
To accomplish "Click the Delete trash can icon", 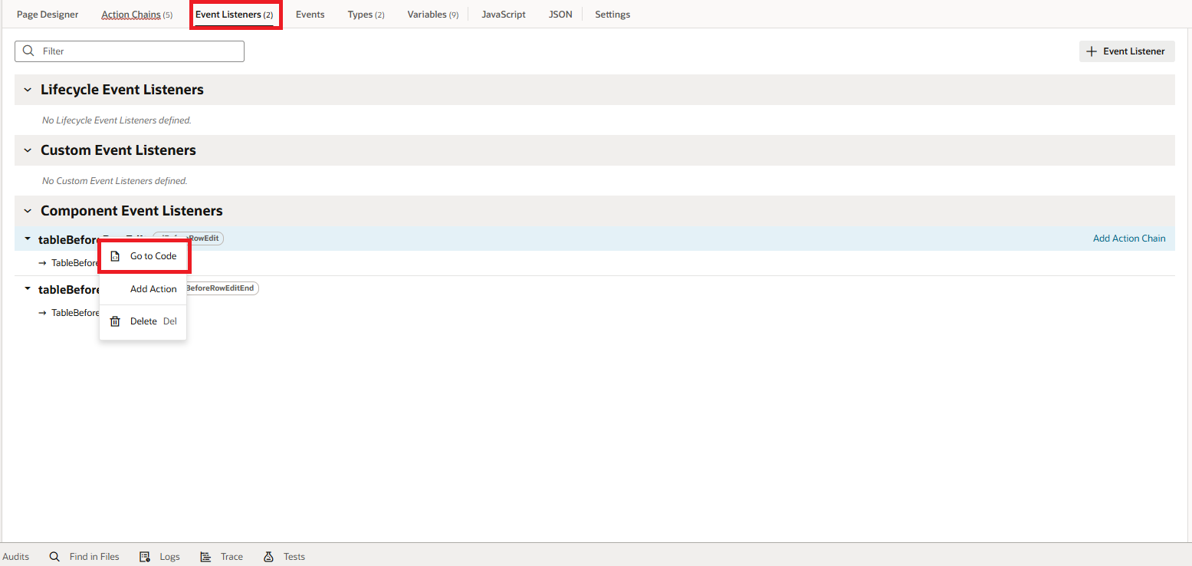I will (x=115, y=321).
